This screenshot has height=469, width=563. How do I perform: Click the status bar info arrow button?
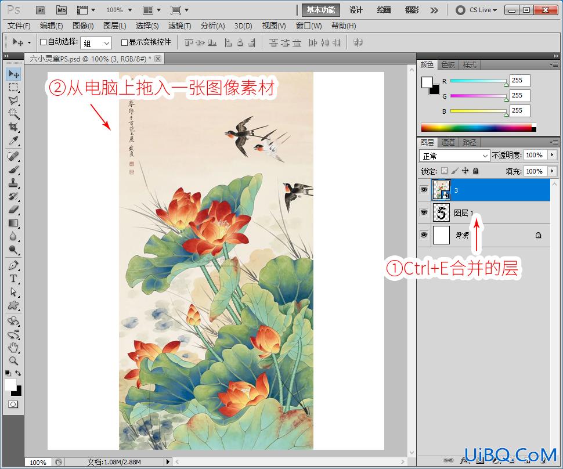point(167,461)
